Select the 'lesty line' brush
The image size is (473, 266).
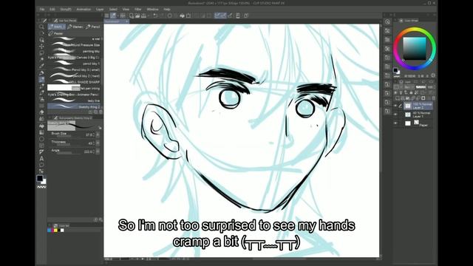pyautogui.click(x=74, y=100)
